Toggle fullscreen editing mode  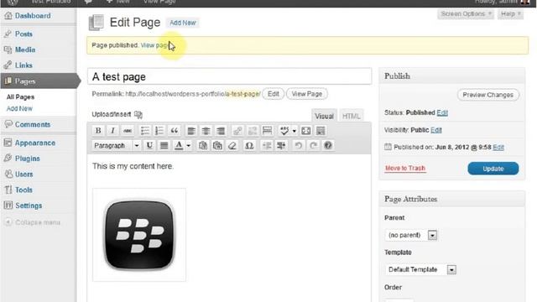[x=306, y=131]
